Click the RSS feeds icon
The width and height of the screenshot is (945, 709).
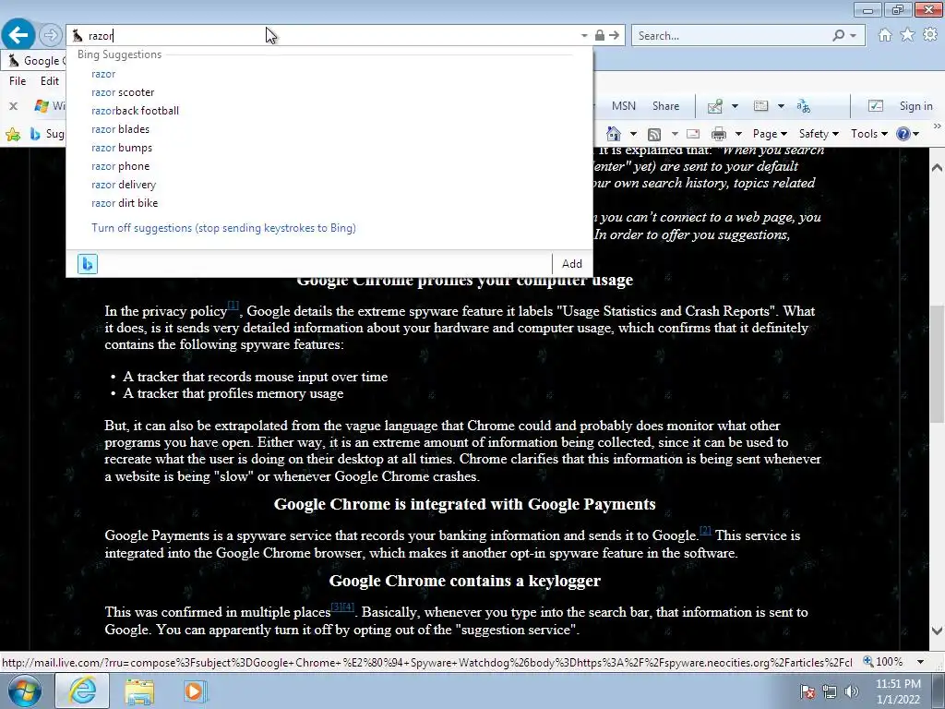654,134
